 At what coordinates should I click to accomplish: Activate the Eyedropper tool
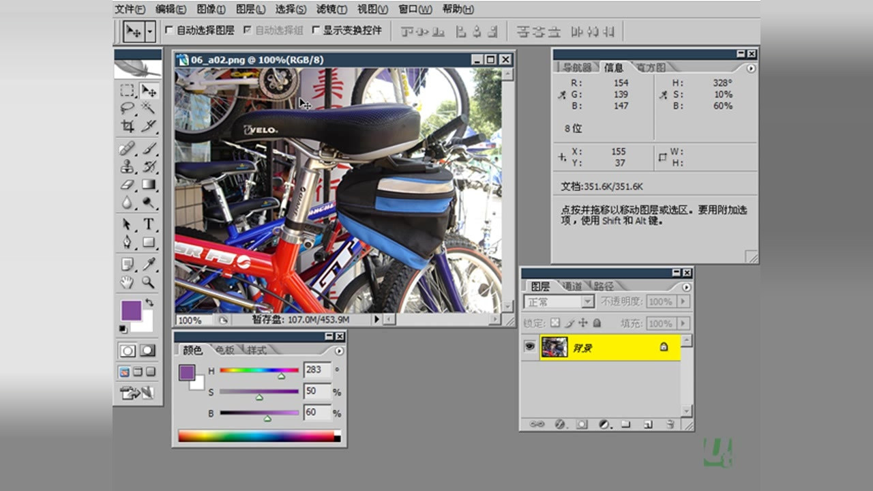point(148,264)
